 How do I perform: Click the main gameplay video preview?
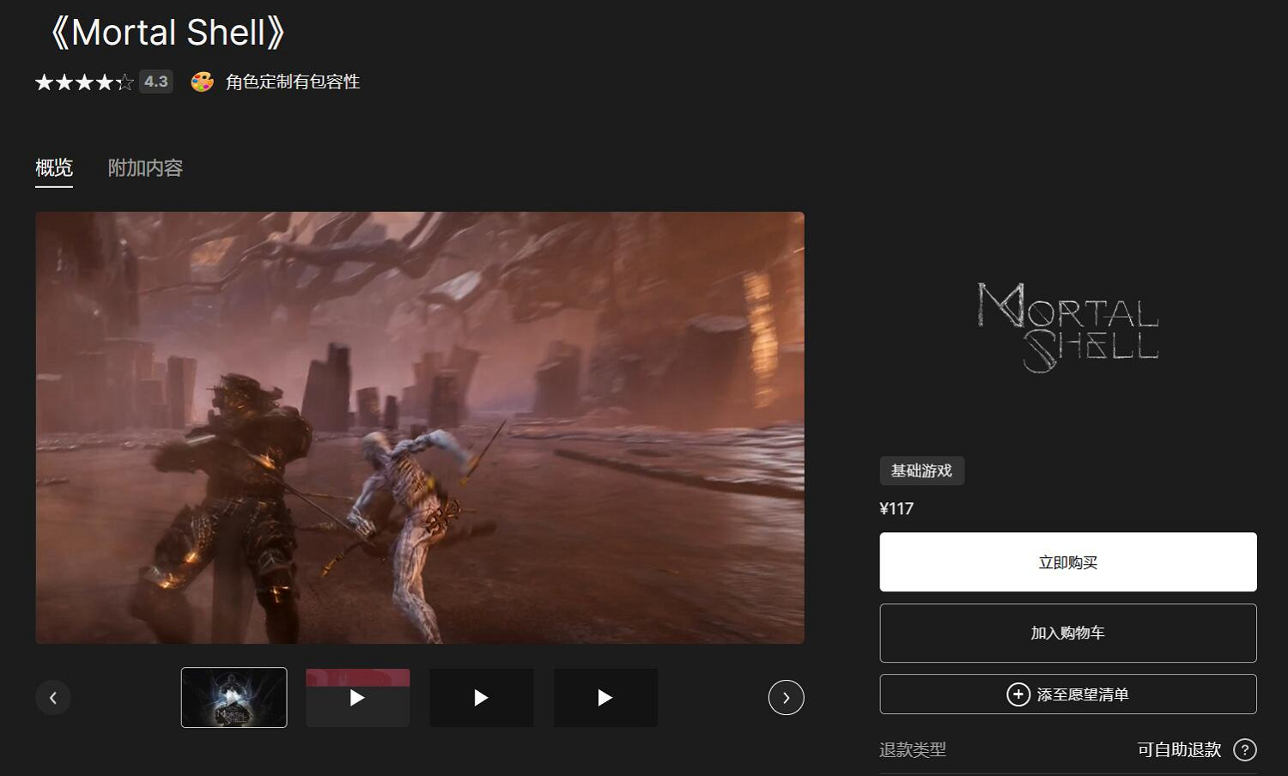pyautogui.click(x=419, y=427)
